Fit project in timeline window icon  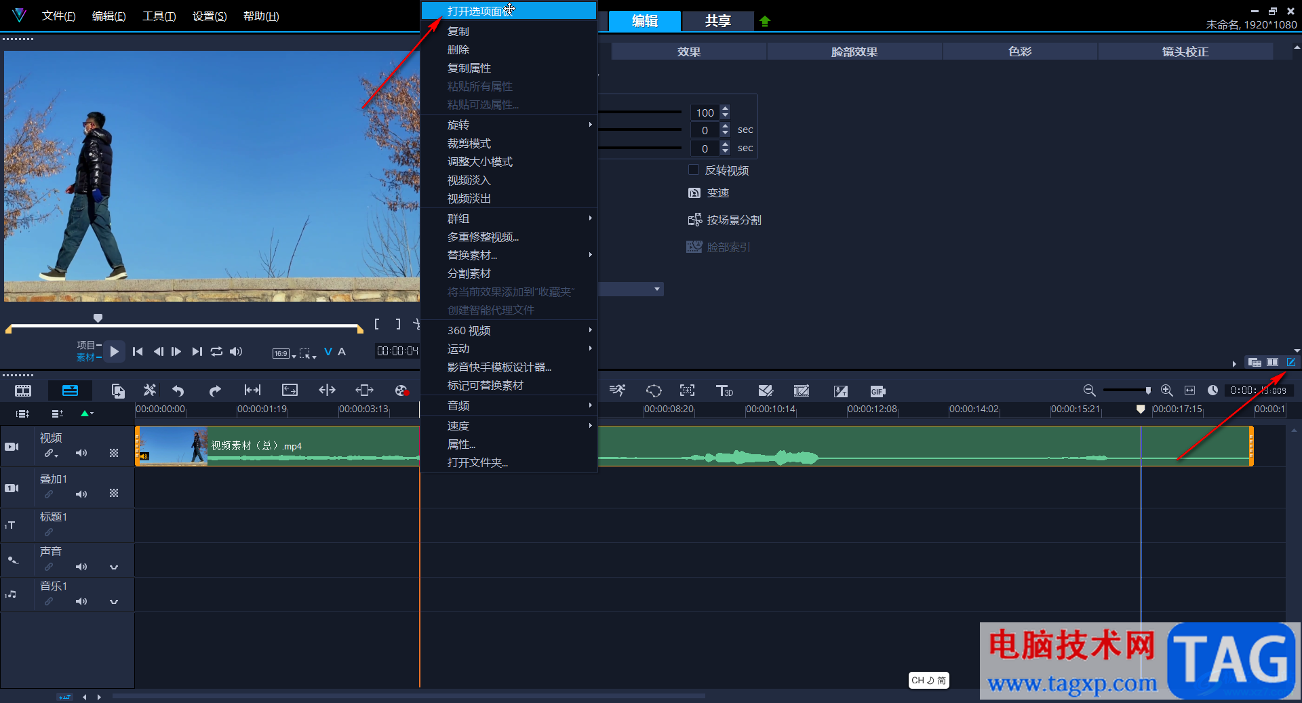point(1189,390)
